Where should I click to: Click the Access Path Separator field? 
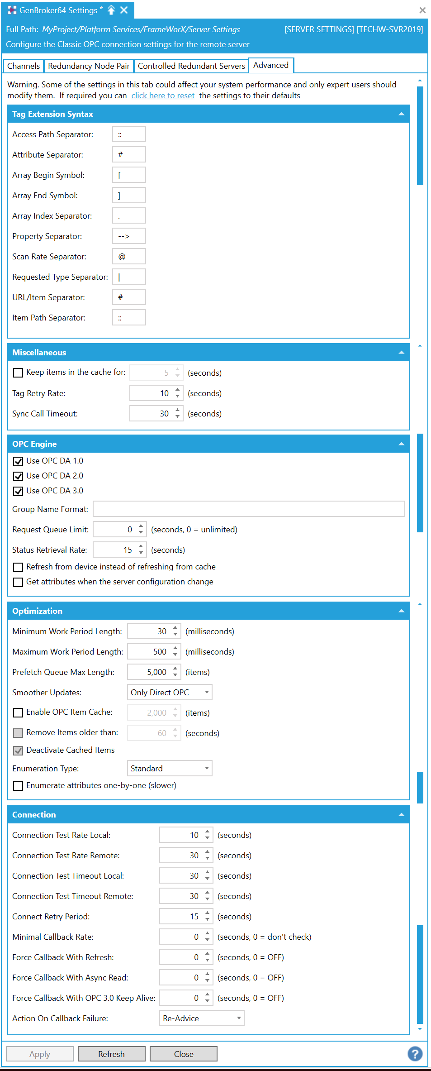point(129,134)
